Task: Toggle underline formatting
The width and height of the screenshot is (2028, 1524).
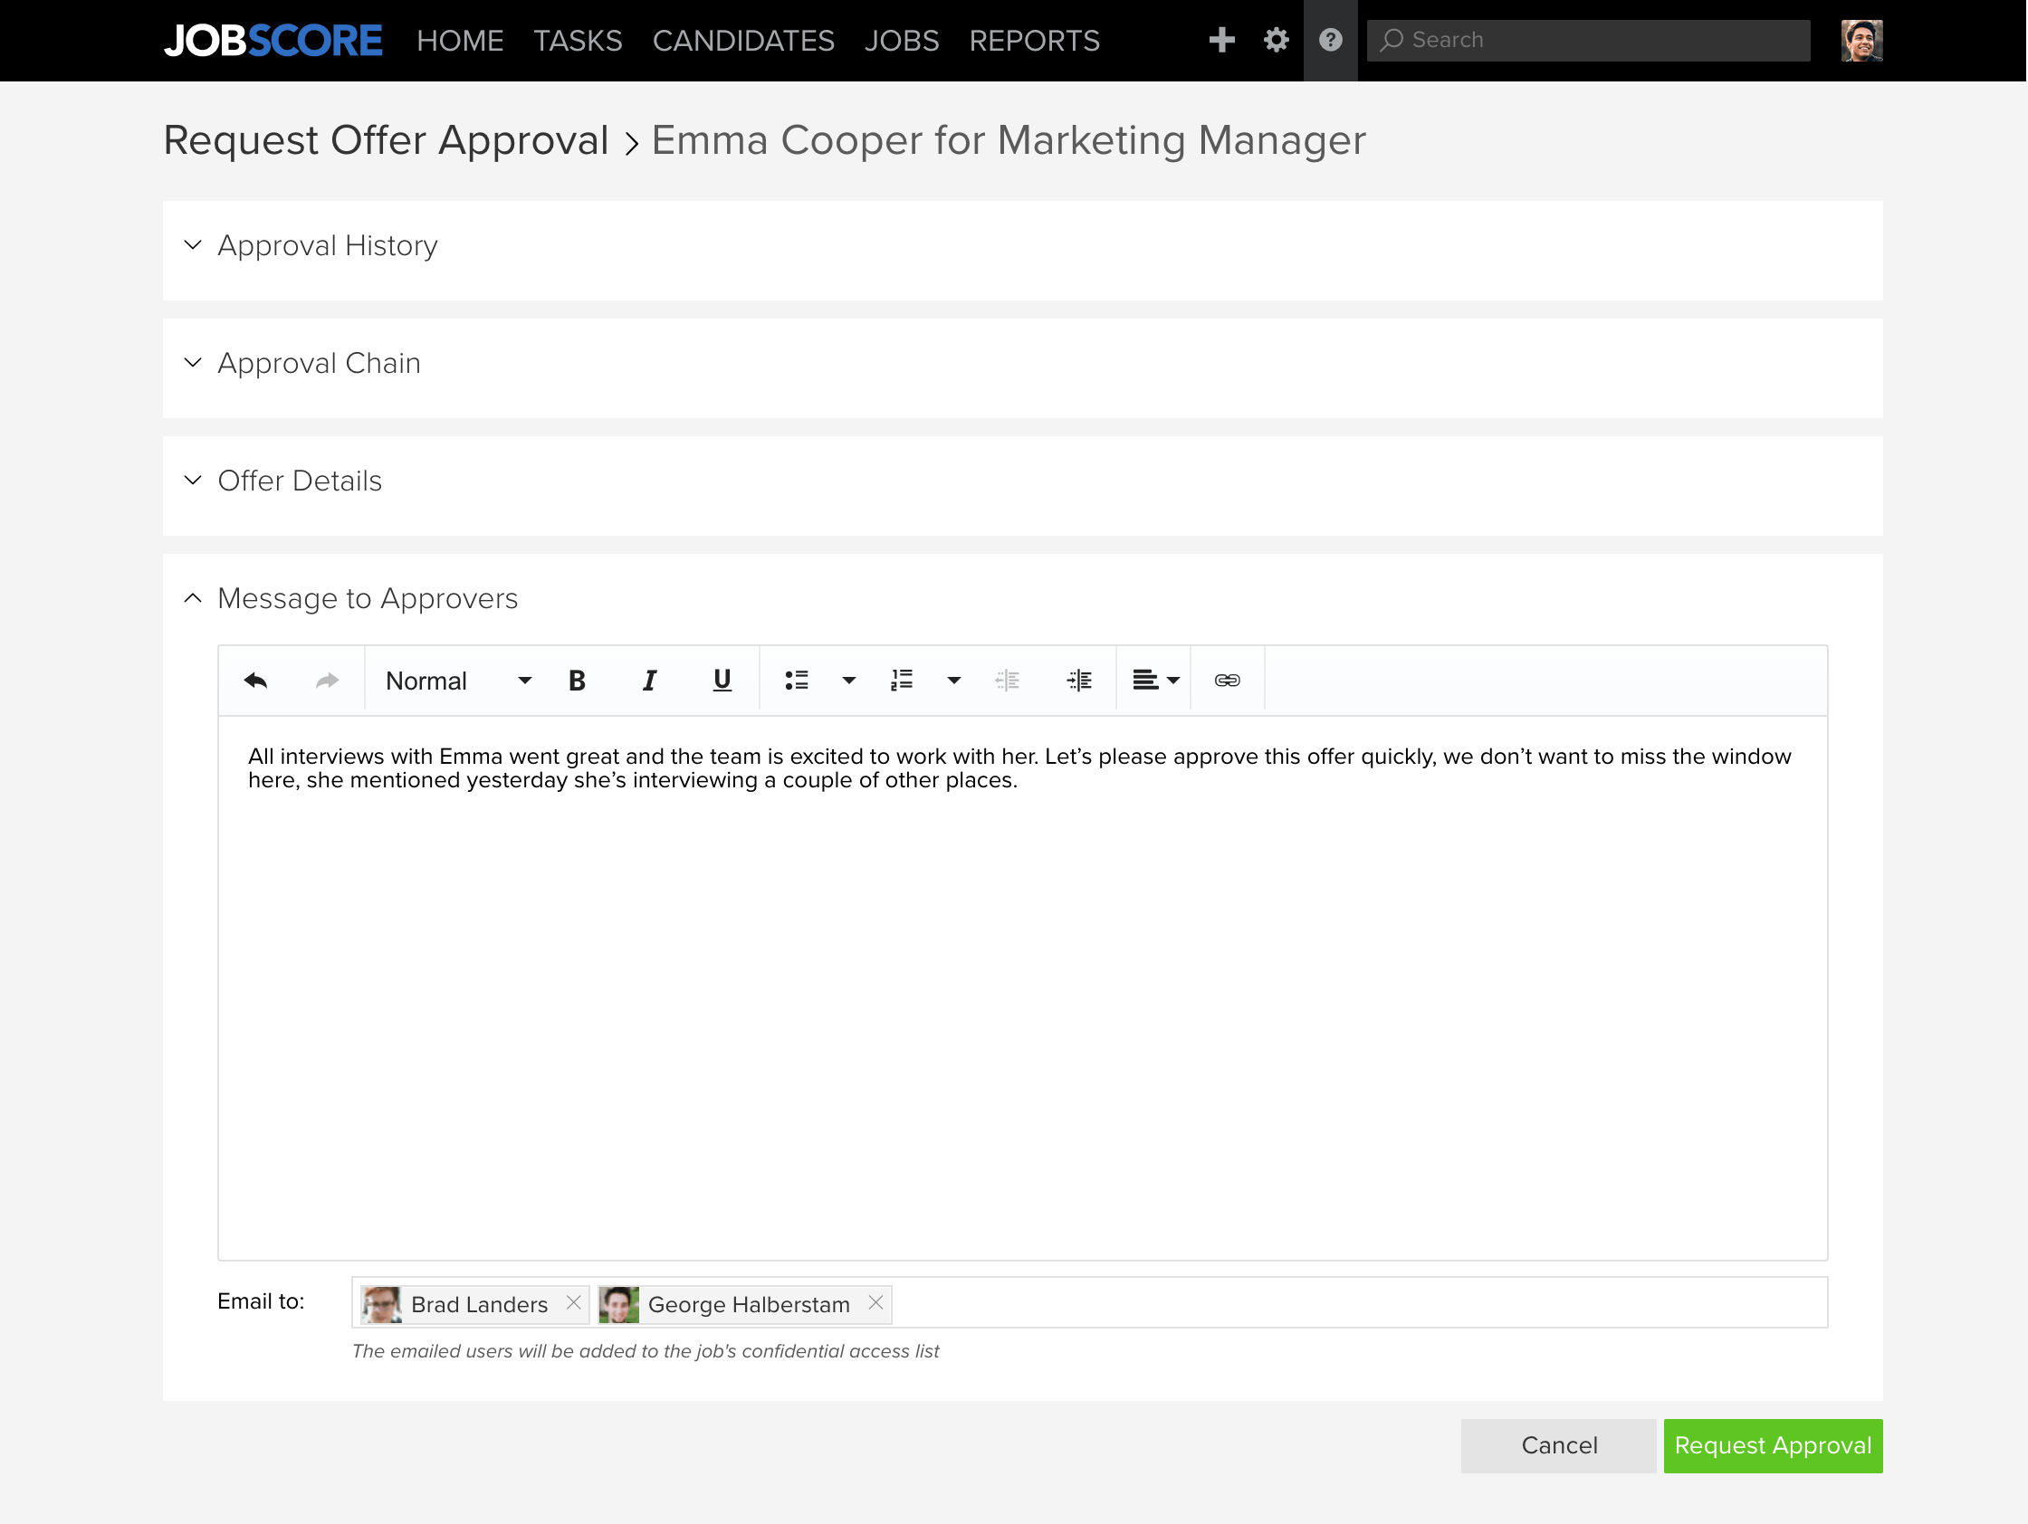Action: click(722, 680)
